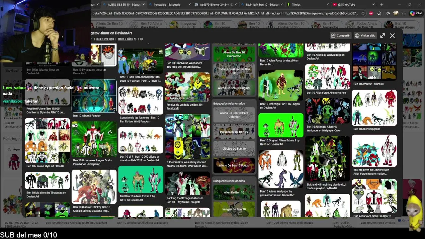
Task: Open the Favorites star-list icon
Action: (x=388, y=13)
